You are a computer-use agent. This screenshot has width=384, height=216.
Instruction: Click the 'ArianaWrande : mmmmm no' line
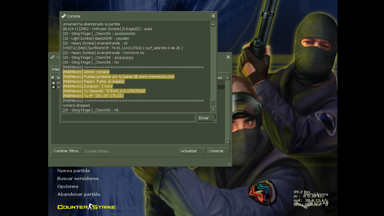tap(103, 53)
